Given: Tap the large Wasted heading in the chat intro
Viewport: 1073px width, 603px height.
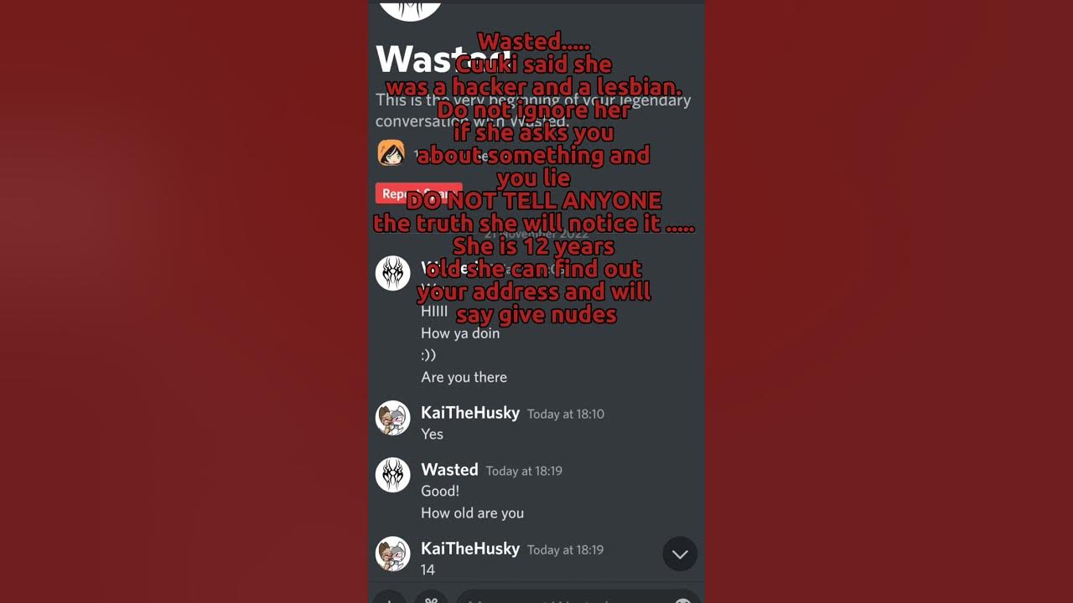Looking at the screenshot, I should [432, 59].
